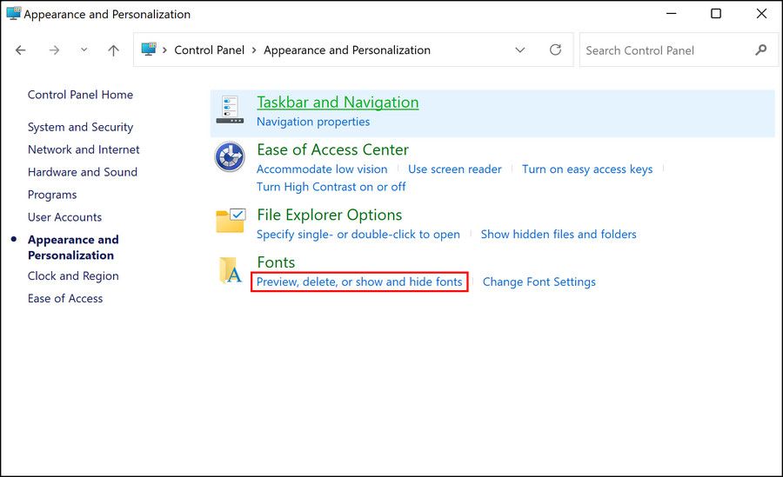This screenshot has width=783, height=477.
Task: Open Hardware and Sound category
Action: pyautogui.click(x=83, y=172)
